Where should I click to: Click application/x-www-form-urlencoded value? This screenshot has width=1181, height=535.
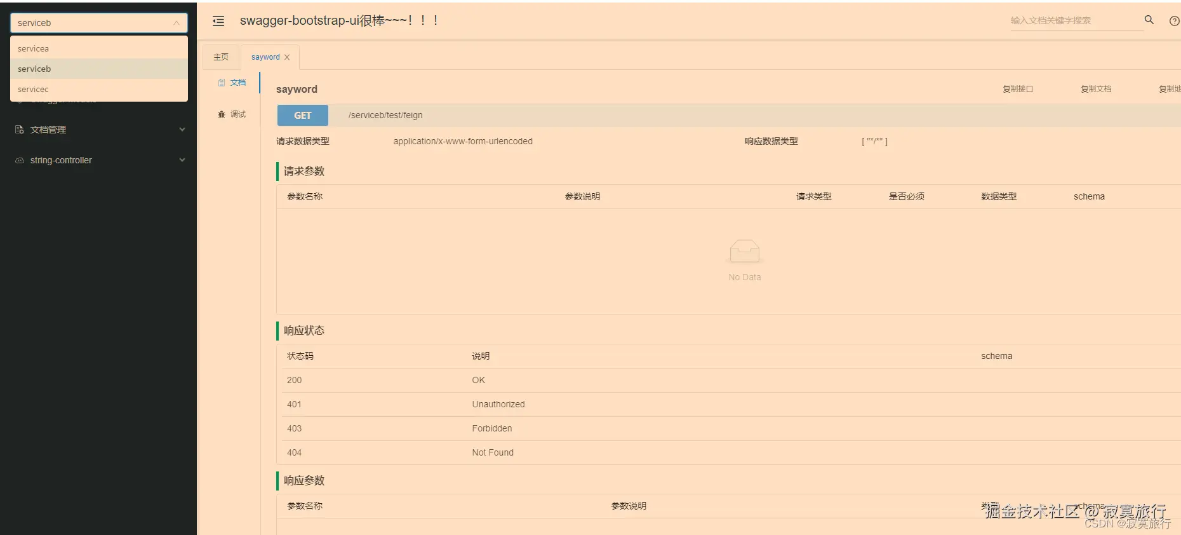pyautogui.click(x=463, y=141)
